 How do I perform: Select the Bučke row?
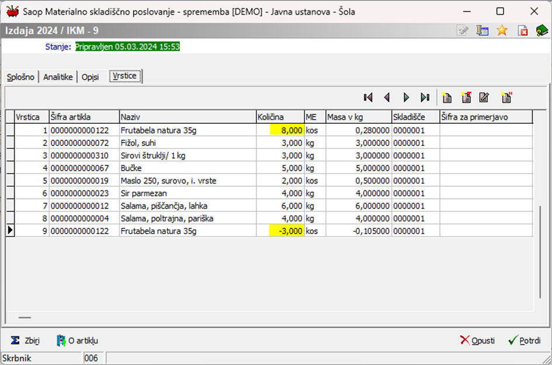[x=269, y=168]
